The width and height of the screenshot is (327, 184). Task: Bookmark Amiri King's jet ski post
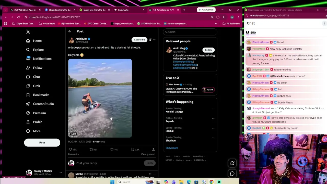(133, 149)
